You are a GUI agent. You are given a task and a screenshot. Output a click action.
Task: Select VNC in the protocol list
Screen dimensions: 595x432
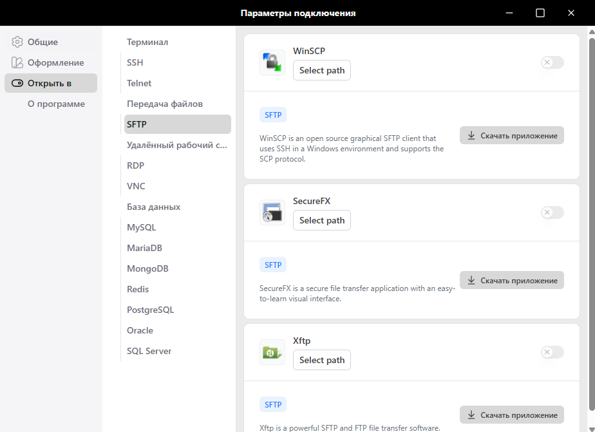tap(177, 186)
